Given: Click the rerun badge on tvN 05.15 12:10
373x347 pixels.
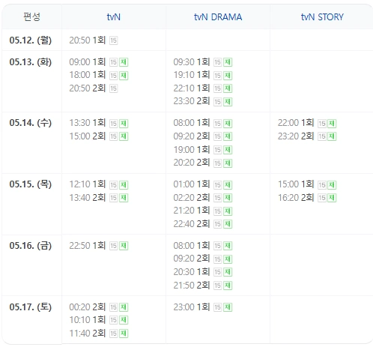Looking at the screenshot, I should (x=124, y=185).
